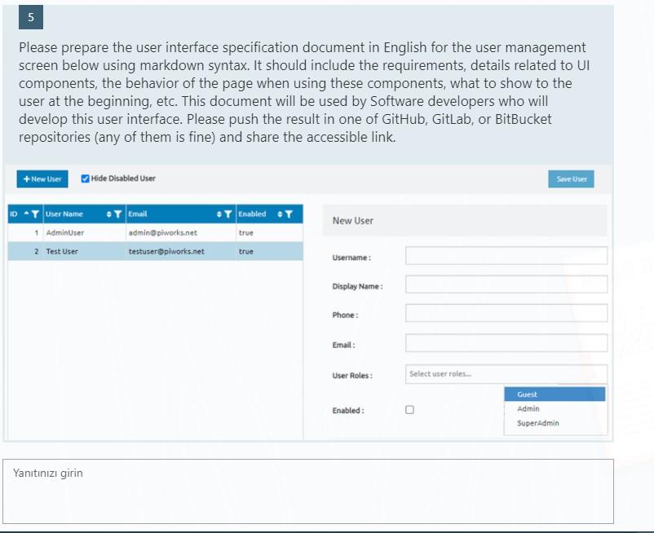Image resolution: width=654 pixels, height=533 pixels.
Task: Select Guest from the roles dropdown
Action: [x=555, y=394]
